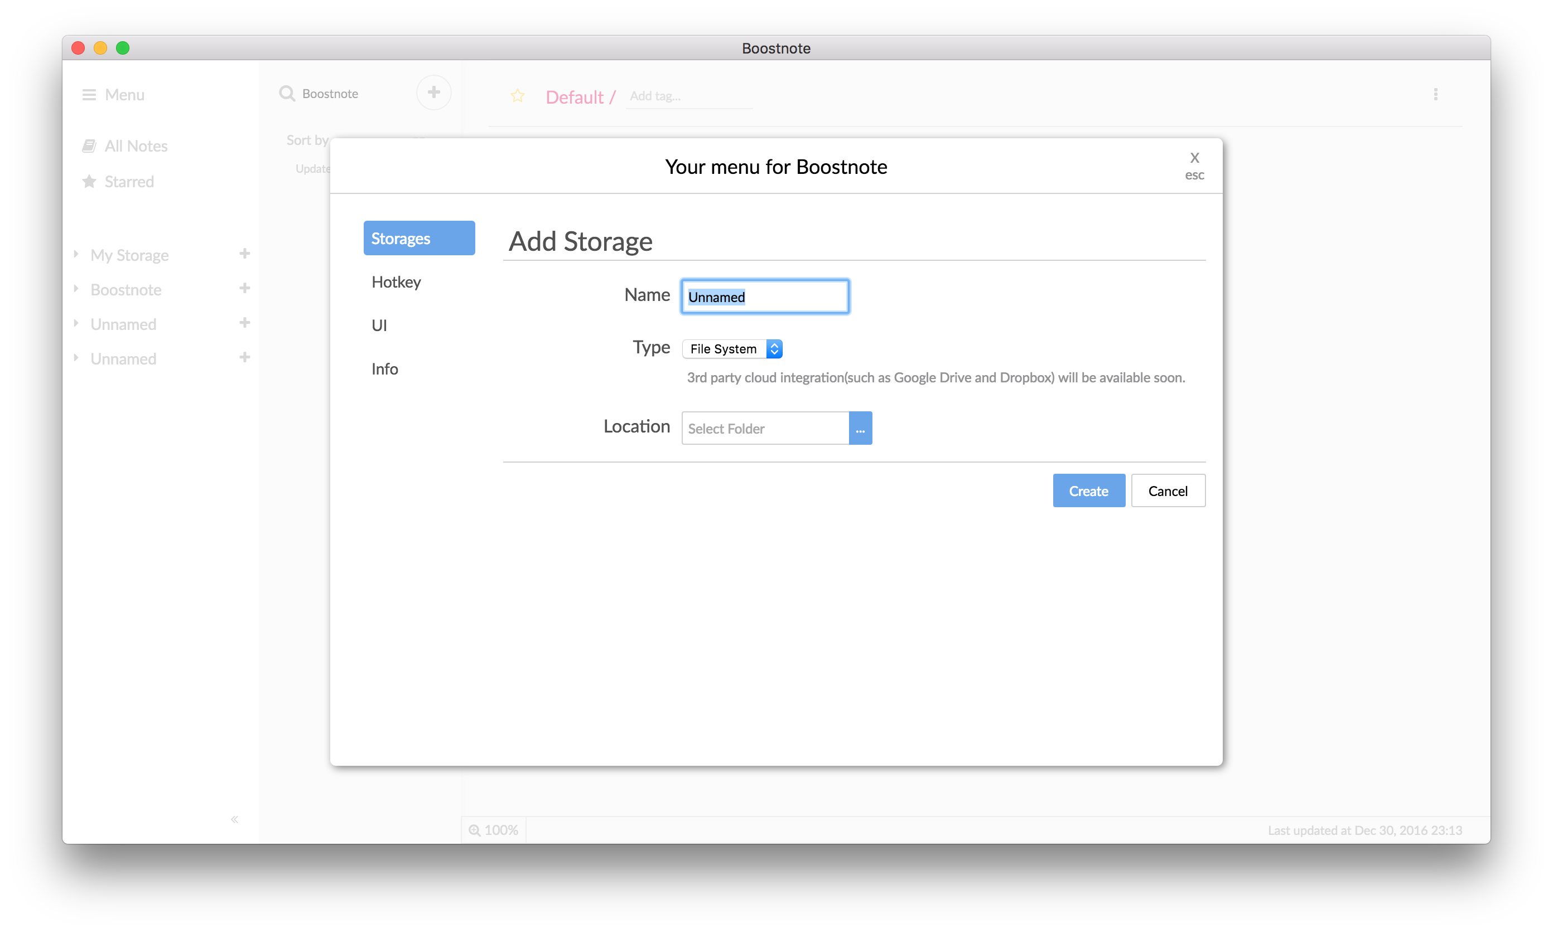Click the folder browse ellipsis button
The width and height of the screenshot is (1553, 933).
pyautogui.click(x=860, y=429)
